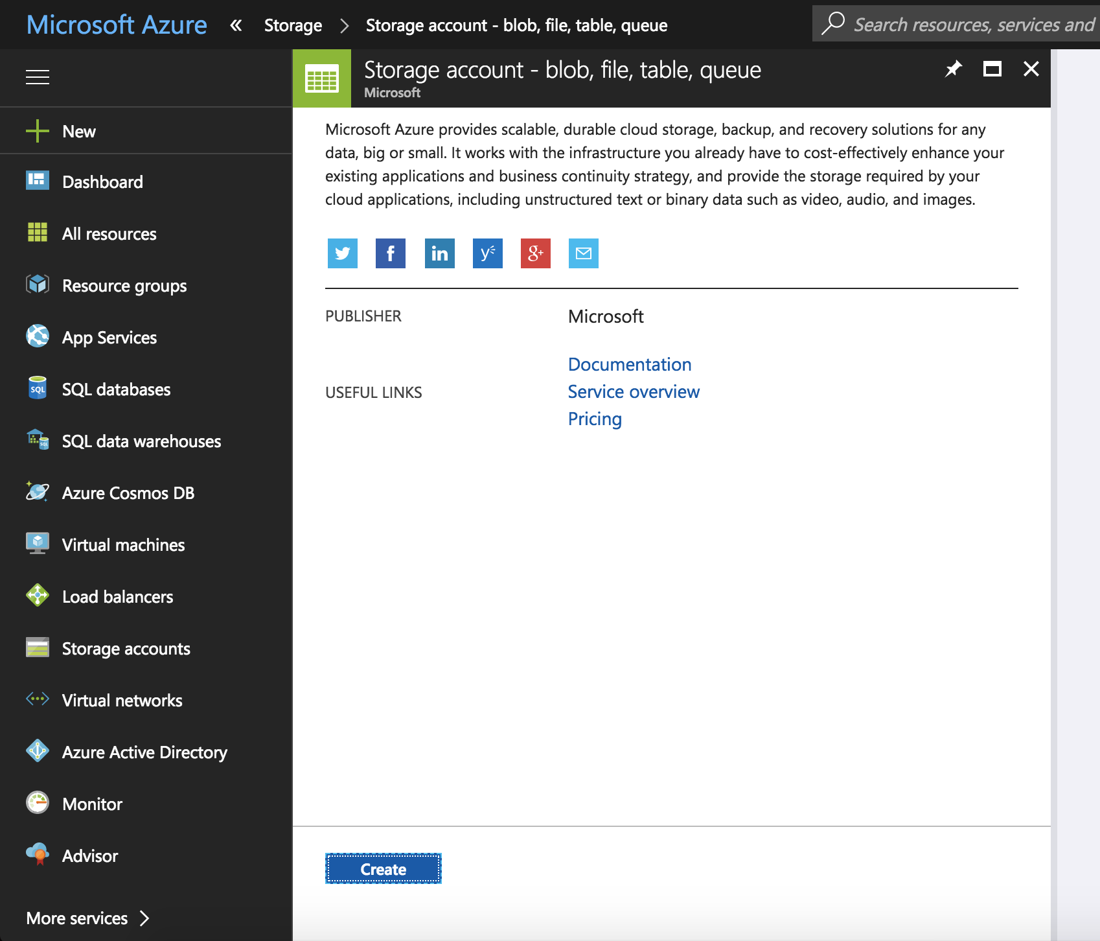Screen dimensions: 1100x941
Task: Share via the email icon
Action: click(x=583, y=253)
